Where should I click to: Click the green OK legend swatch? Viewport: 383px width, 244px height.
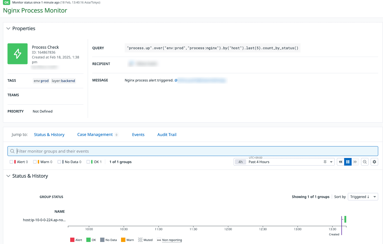(x=88, y=240)
